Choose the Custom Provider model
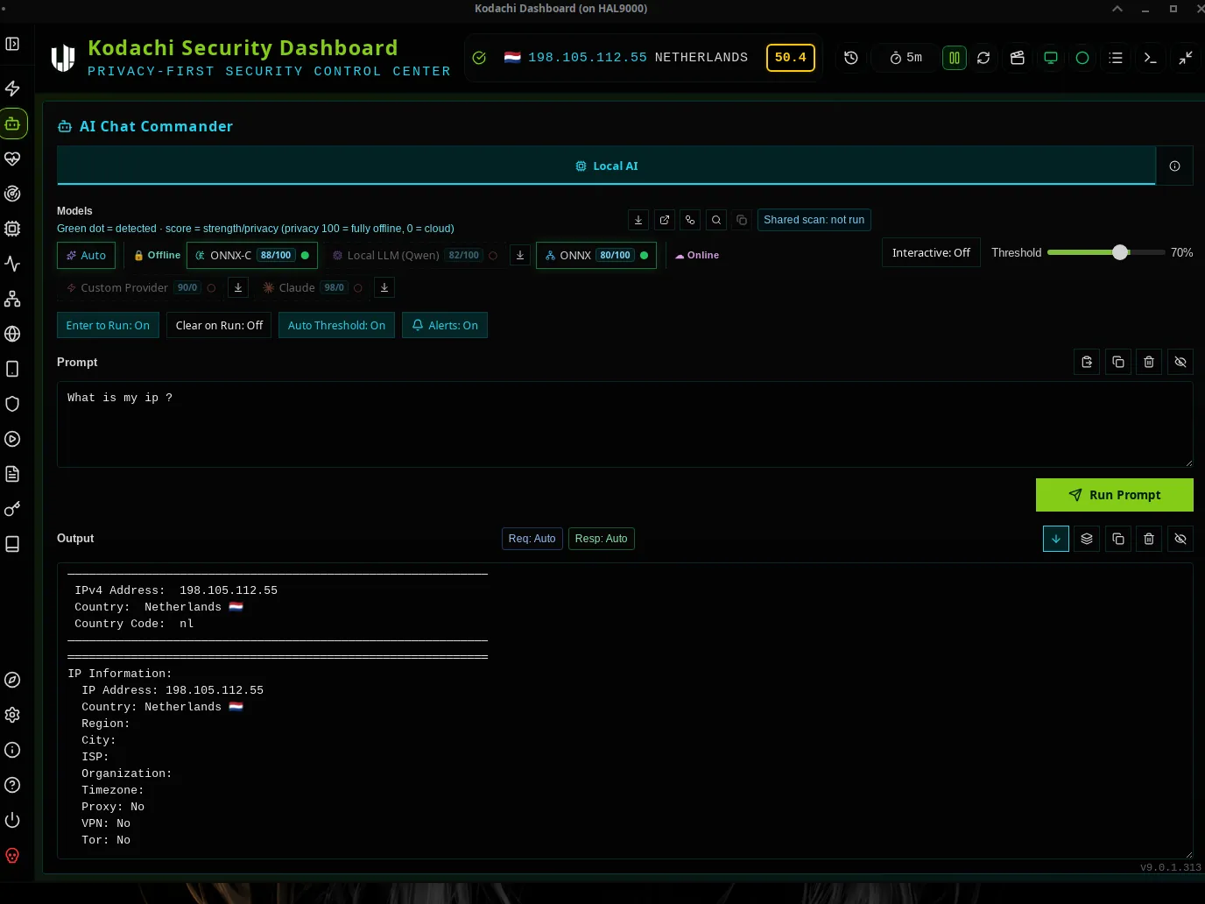The height and width of the screenshot is (904, 1205). click(x=140, y=287)
